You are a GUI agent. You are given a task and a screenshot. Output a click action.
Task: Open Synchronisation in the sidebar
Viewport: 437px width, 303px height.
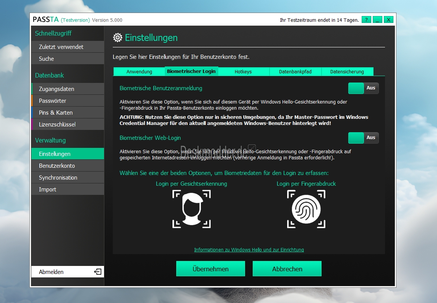click(x=67, y=178)
